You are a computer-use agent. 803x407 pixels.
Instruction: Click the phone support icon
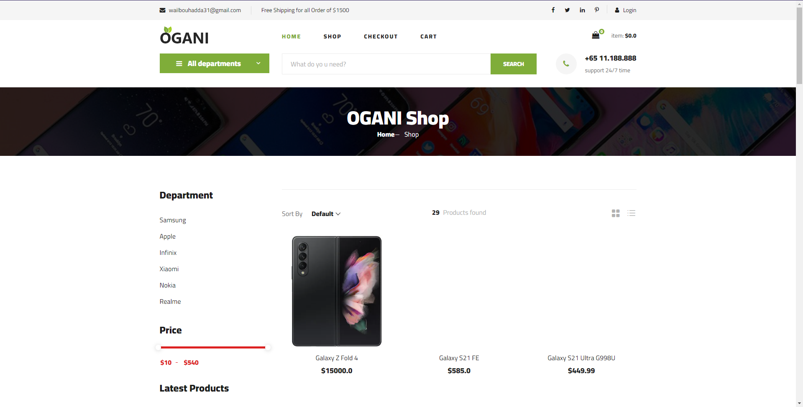pos(566,64)
